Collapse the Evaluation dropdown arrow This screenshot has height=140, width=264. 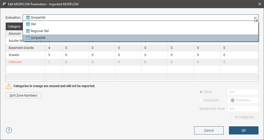255,18
